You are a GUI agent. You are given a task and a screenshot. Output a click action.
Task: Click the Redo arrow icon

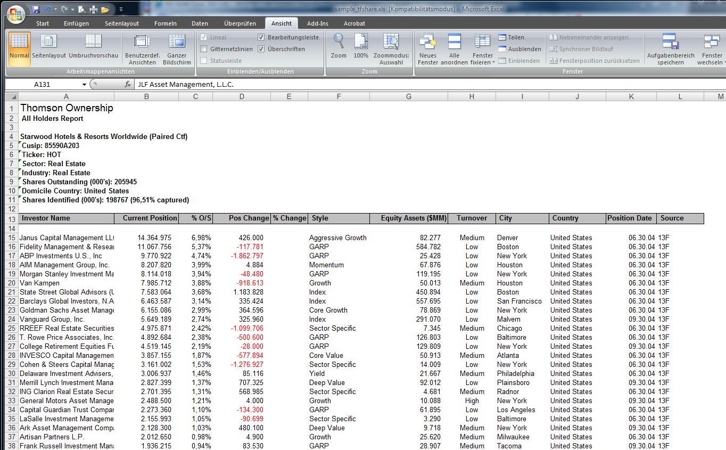pyautogui.click(x=64, y=10)
